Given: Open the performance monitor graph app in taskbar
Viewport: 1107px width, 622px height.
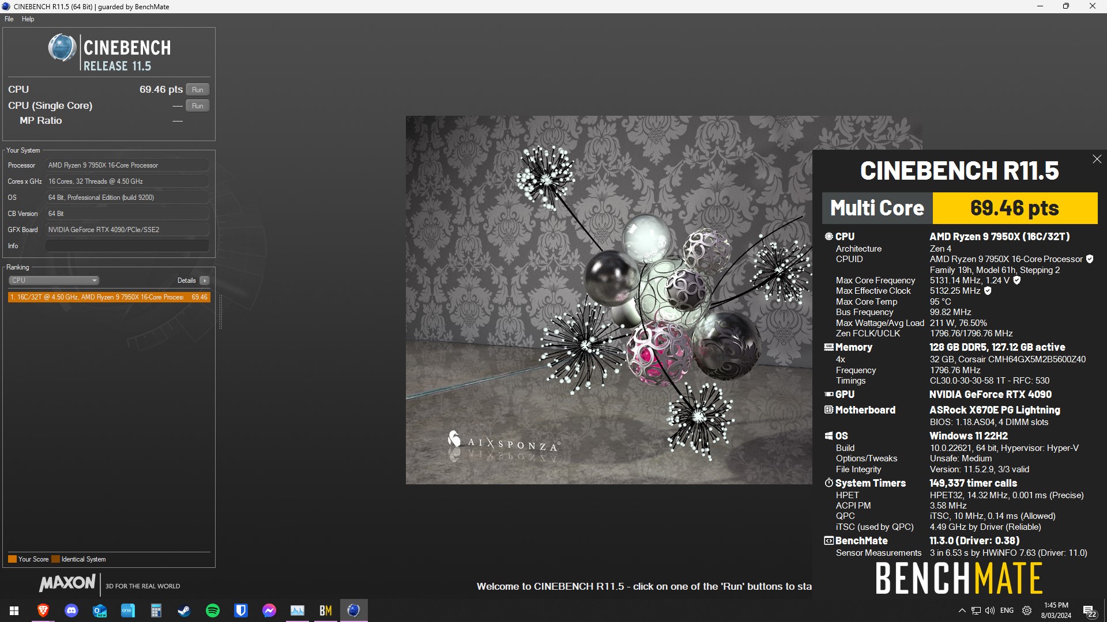Looking at the screenshot, I should tap(298, 610).
